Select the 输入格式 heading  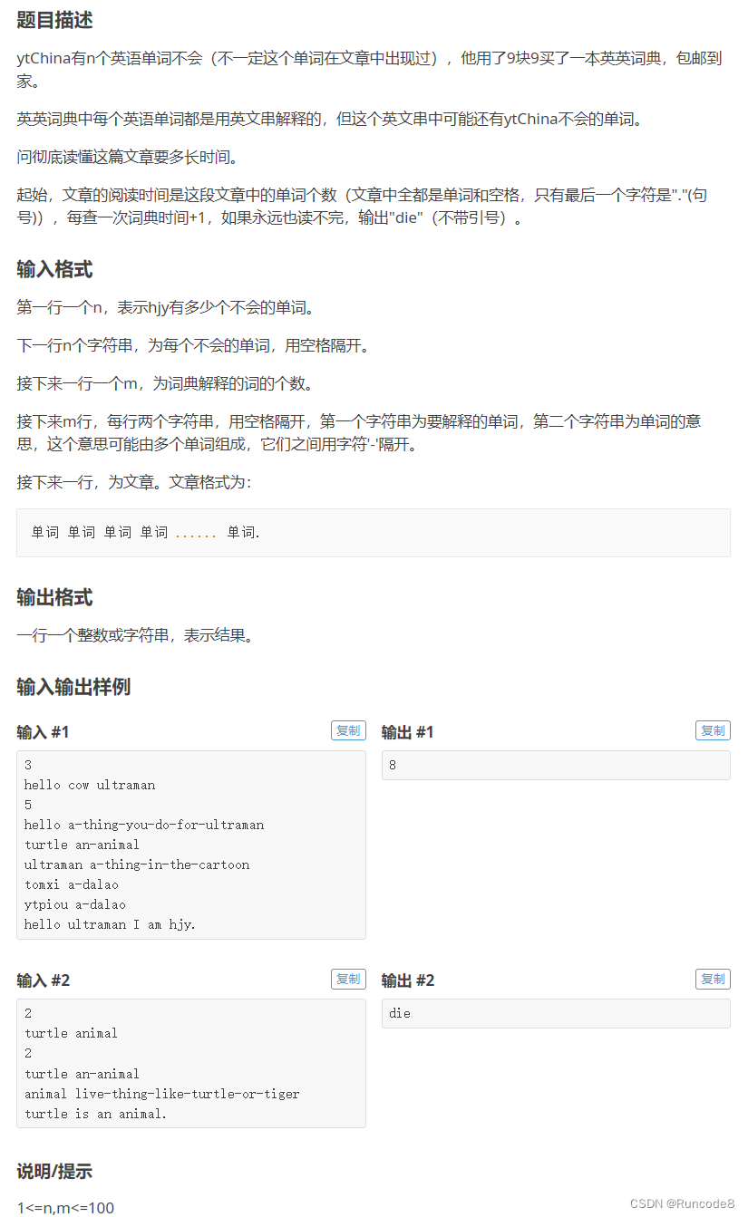click(54, 269)
